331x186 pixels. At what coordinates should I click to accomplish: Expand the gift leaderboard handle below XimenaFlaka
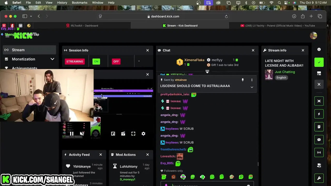(207, 72)
